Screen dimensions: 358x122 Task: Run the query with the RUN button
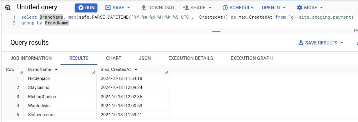click(86, 8)
